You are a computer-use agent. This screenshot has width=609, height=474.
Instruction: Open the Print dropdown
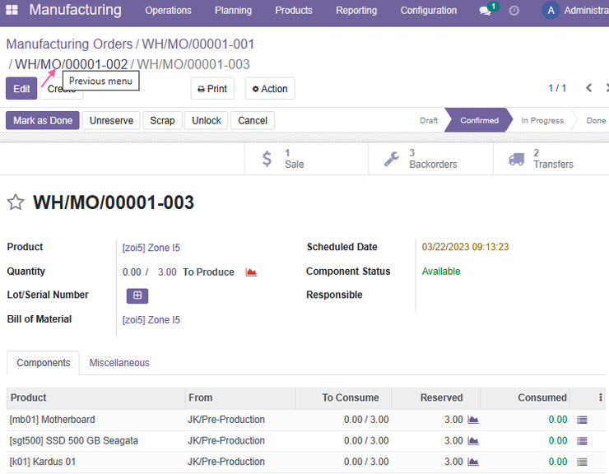pos(212,89)
